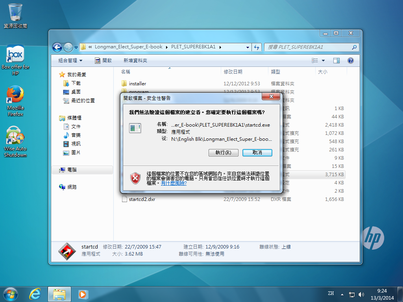Click the ZH language indicator
This screenshot has height=302, width=403.
331,293
